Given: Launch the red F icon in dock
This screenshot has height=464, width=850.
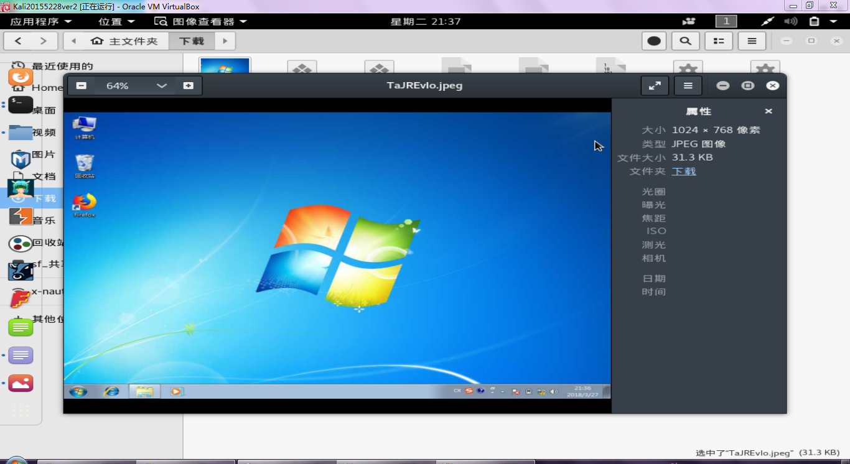Looking at the screenshot, I should [x=21, y=299].
